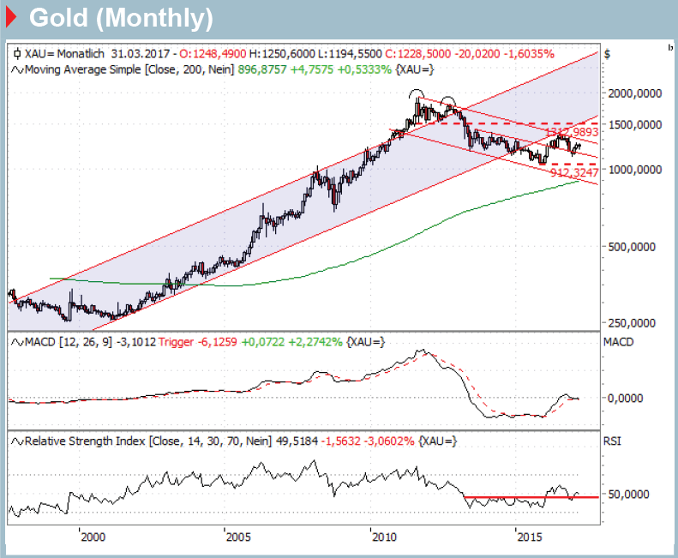The image size is (678, 558).
Task: Click the 2000 year marker on time axis
Action: [93, 537]
